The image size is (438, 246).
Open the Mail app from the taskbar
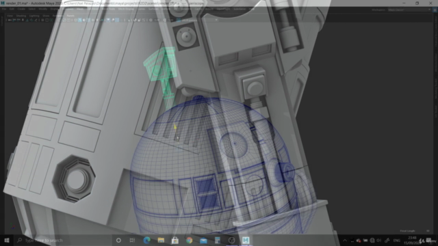point(203,240)
